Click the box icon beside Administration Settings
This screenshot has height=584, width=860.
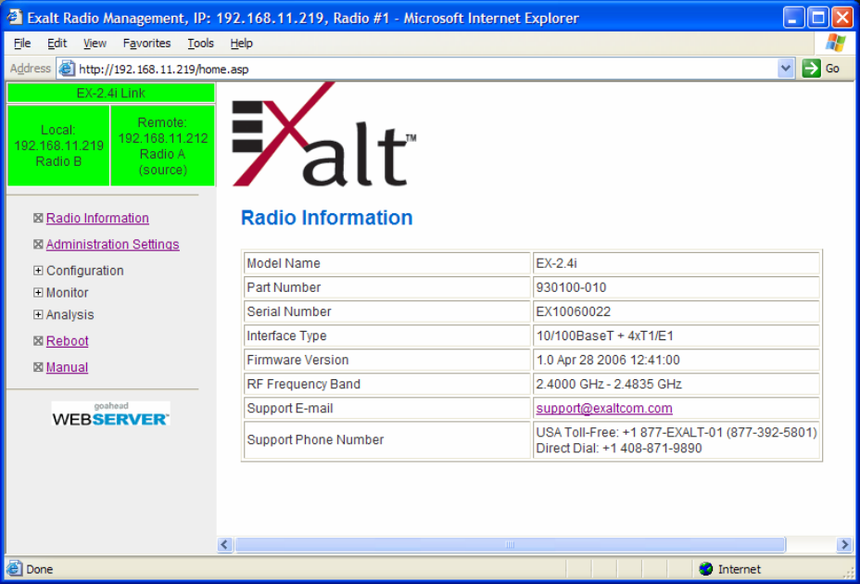point(38,244)
